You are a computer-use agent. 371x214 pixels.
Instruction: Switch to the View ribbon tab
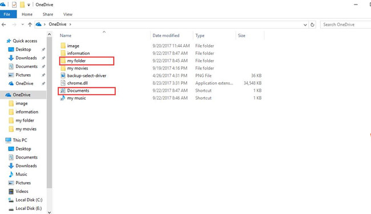(68, 14)
